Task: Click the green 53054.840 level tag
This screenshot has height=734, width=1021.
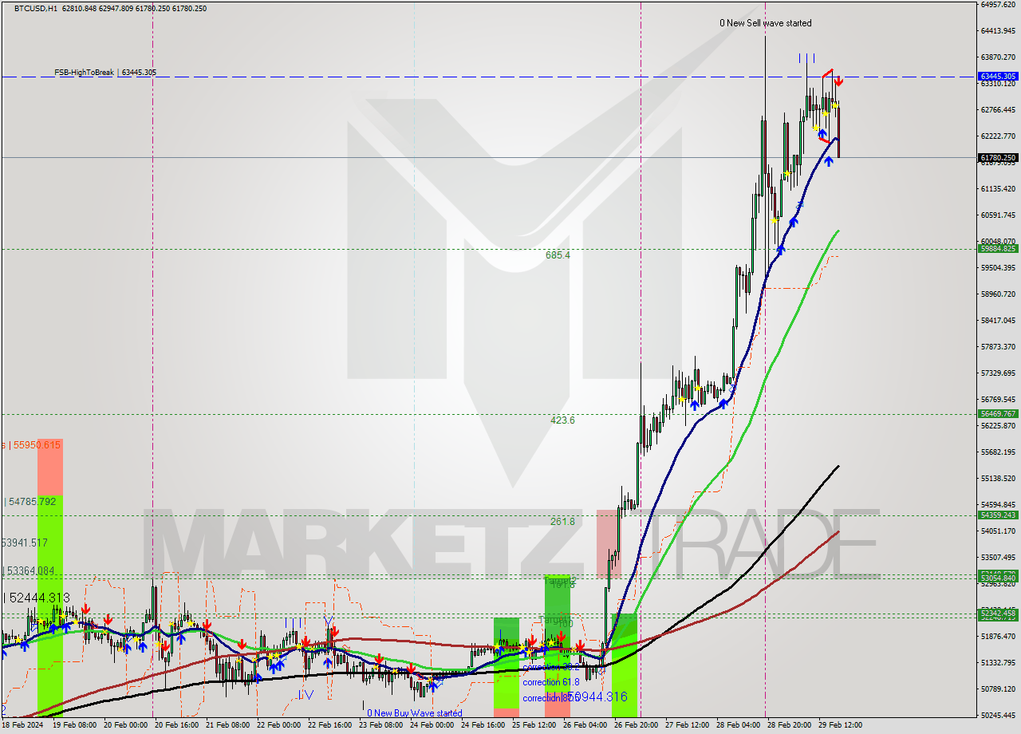Action: click(x=998, y=578)
